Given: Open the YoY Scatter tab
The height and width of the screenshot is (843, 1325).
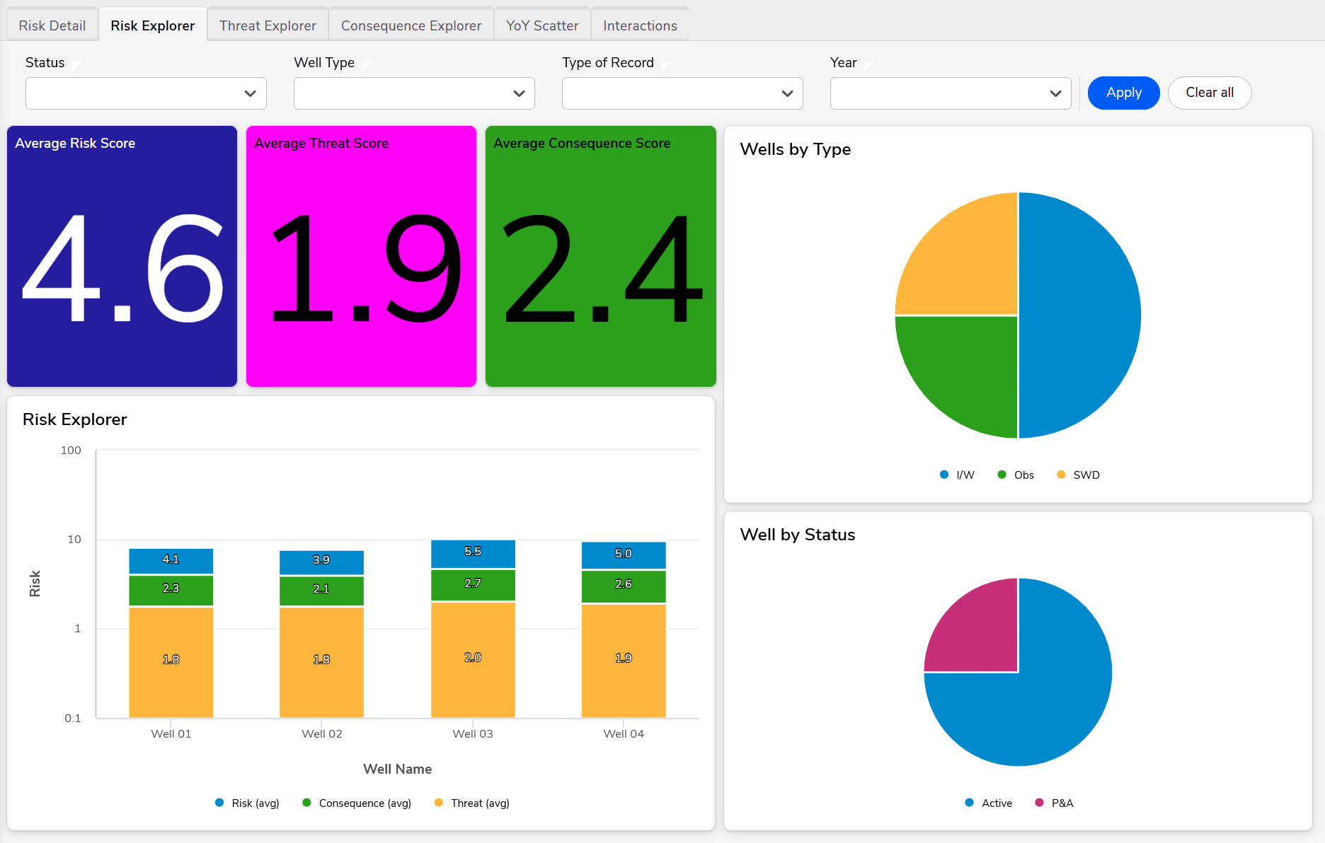Looking at the screenshot, I should [x=542, y=25].
